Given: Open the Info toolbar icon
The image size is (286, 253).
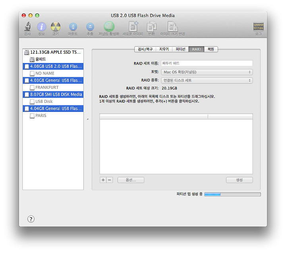Looking at the screenshot, I should 42,27.
